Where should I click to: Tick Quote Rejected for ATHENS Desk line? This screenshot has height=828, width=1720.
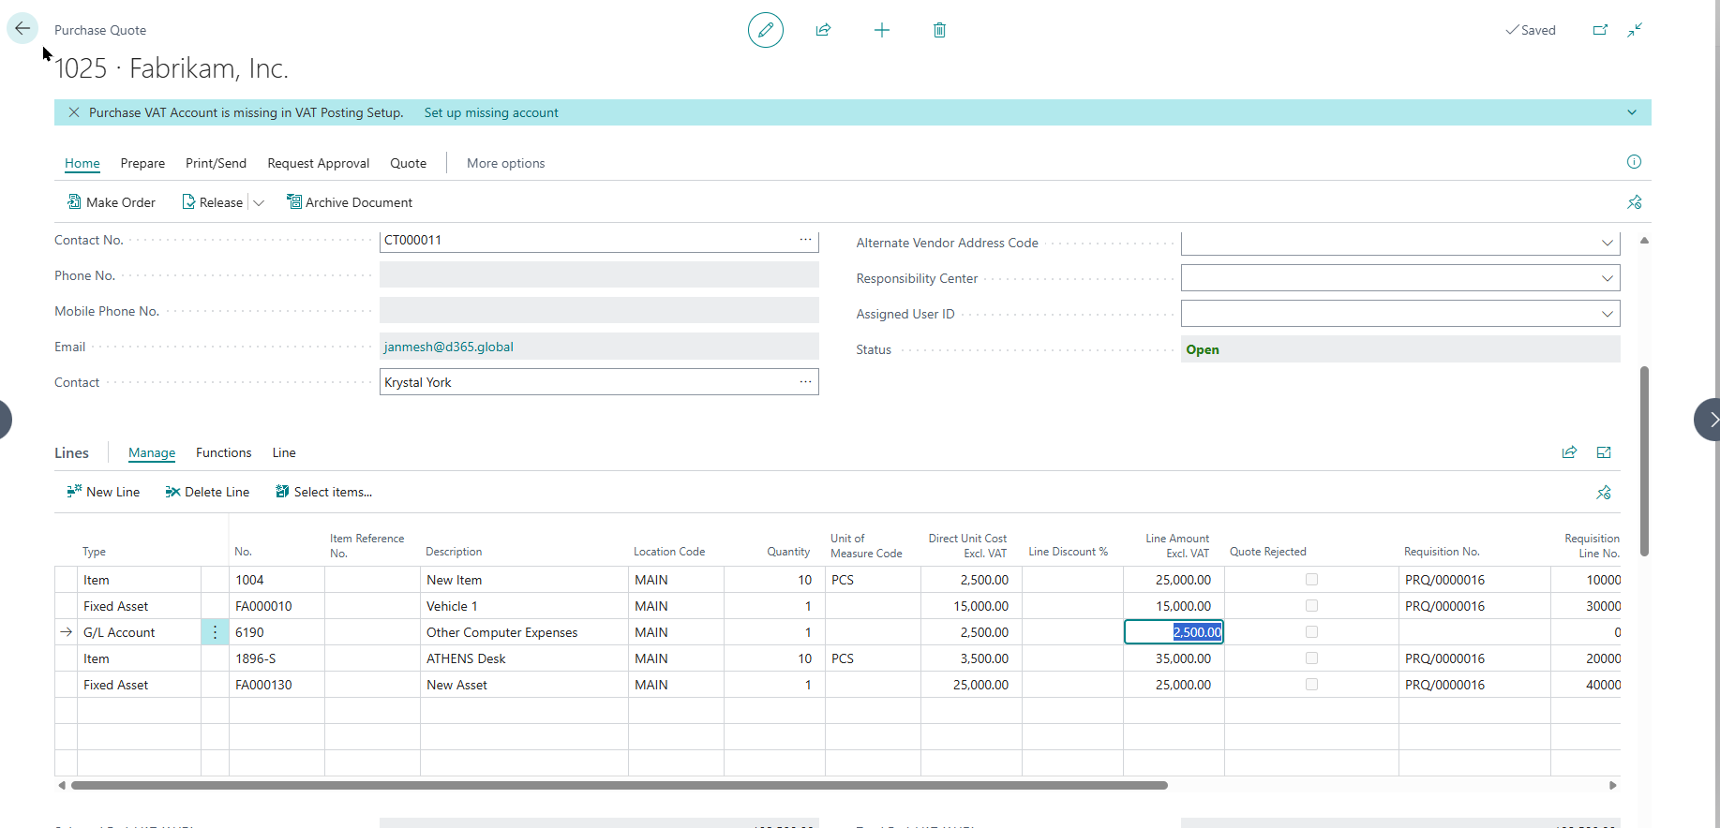click(1311, 658)
